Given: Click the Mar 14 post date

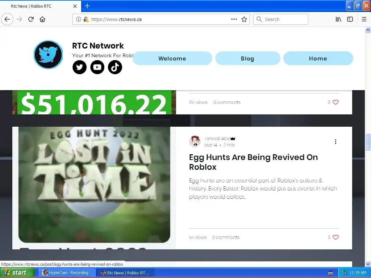Looking at the screenshot, I should pos(210,145).
